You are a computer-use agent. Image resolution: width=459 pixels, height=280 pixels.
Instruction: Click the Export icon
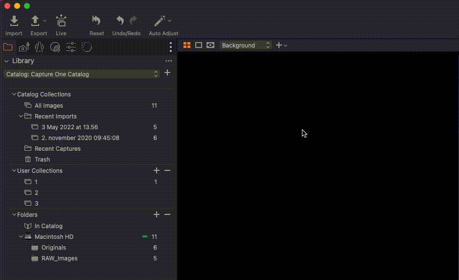[x=35, y=21]
